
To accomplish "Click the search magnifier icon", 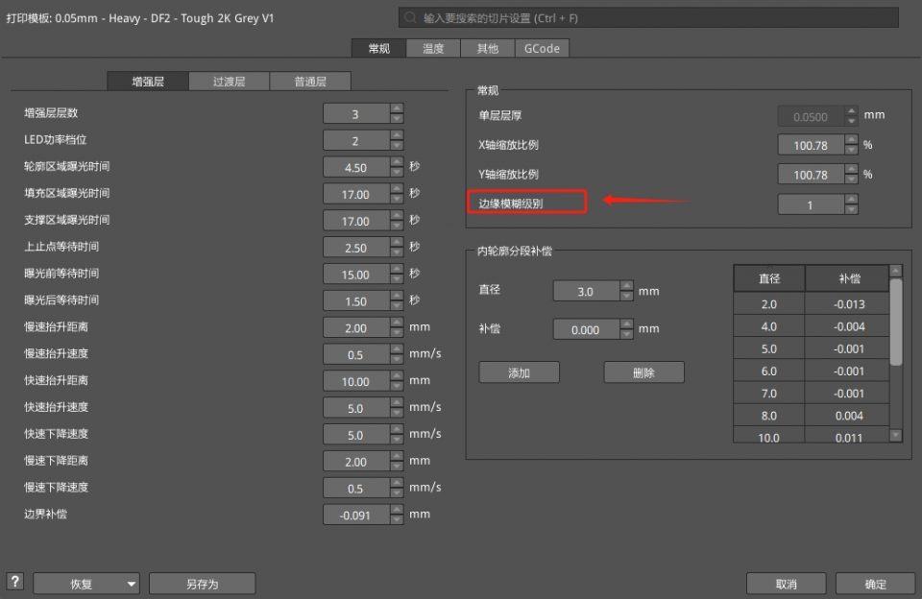I will pos(411,17).
